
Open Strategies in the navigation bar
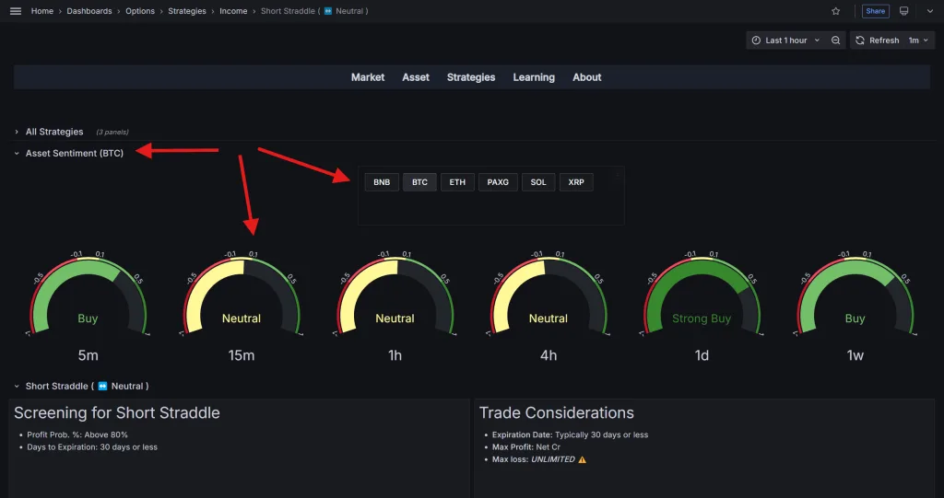click(471, 77)
